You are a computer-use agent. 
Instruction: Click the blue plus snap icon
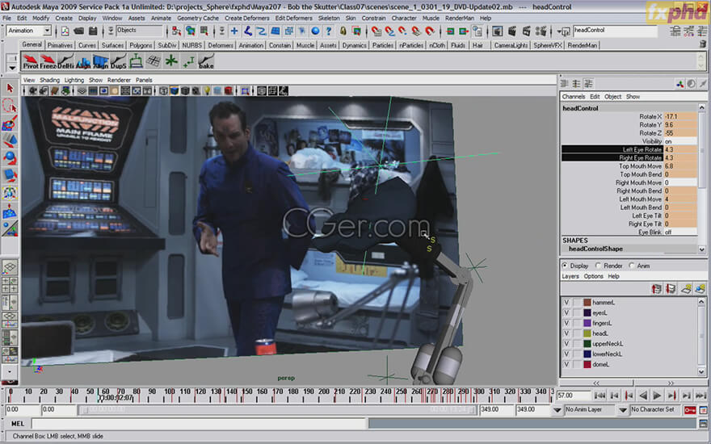234,31
